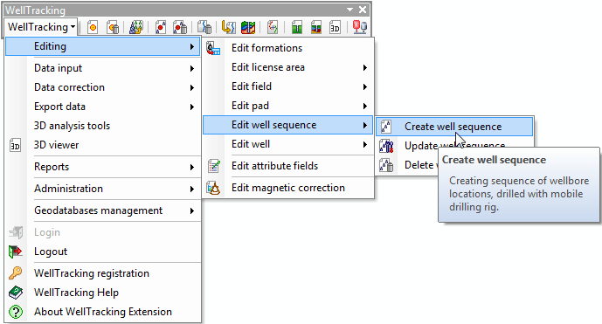Choose Edit formations submenu entry

(288, 48)
